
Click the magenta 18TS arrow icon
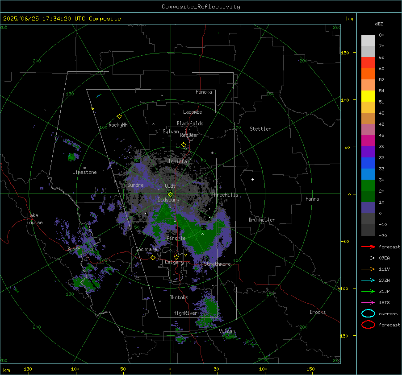pyautogui.click(x=368, y=303)
